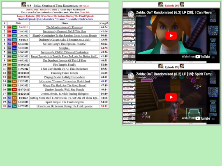Viewport: 222px width, 166px height.
Task: Click Watch on YouTube in Episode 19 video
Action: tap(196, 118)
